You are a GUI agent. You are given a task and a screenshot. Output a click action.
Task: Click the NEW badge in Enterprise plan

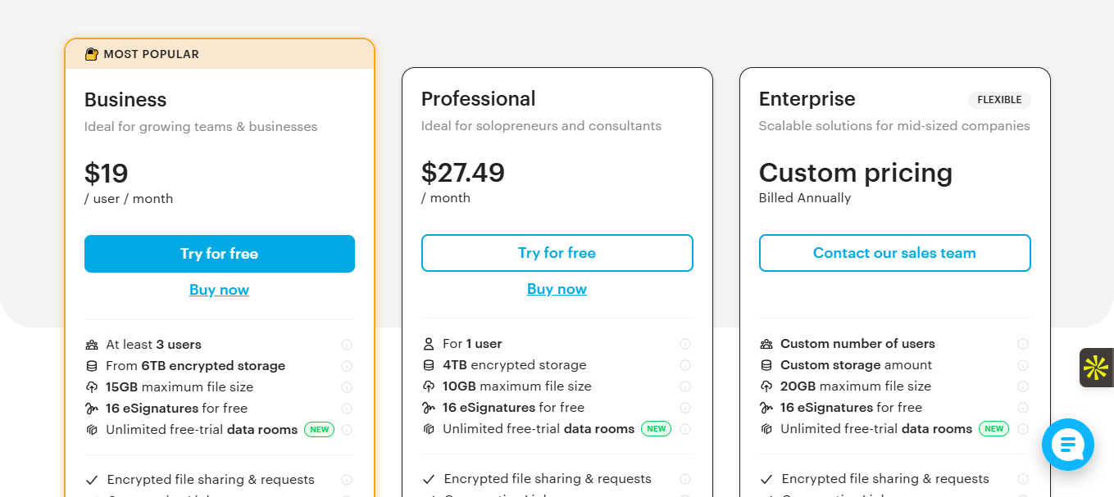point(994,428)
